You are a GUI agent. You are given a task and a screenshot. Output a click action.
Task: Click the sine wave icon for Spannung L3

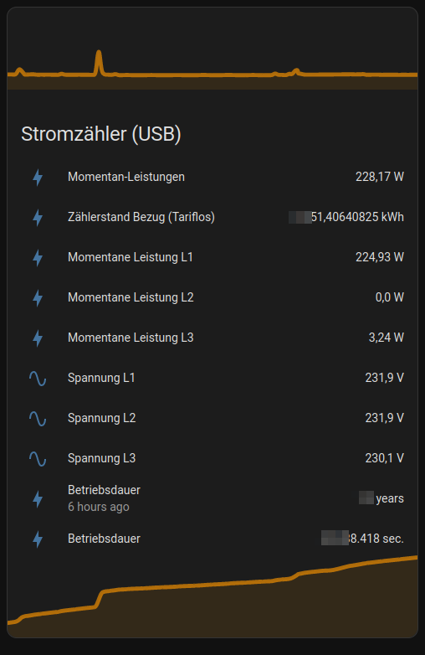38,459
